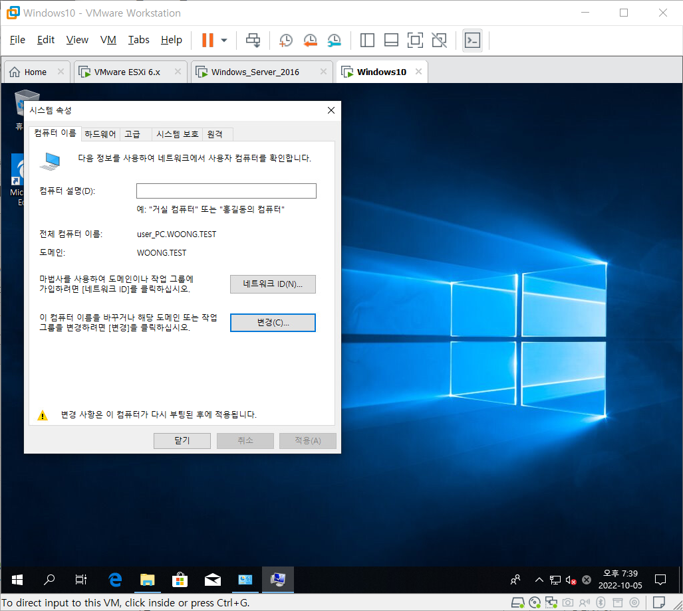Open the Help menu
Screen dimensions: 683x611
[x=171, y=40]
